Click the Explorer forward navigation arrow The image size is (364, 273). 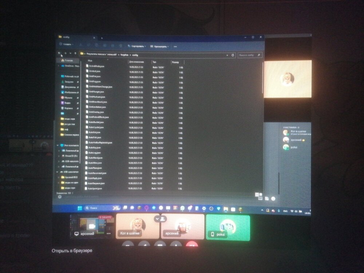coord(66,54)
